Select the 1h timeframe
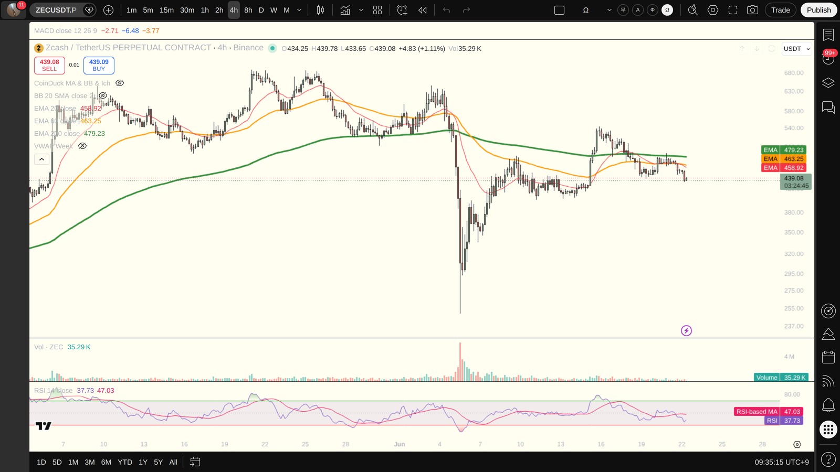The image size is (840, 472). pyautogui.click(x=205, y=10)
